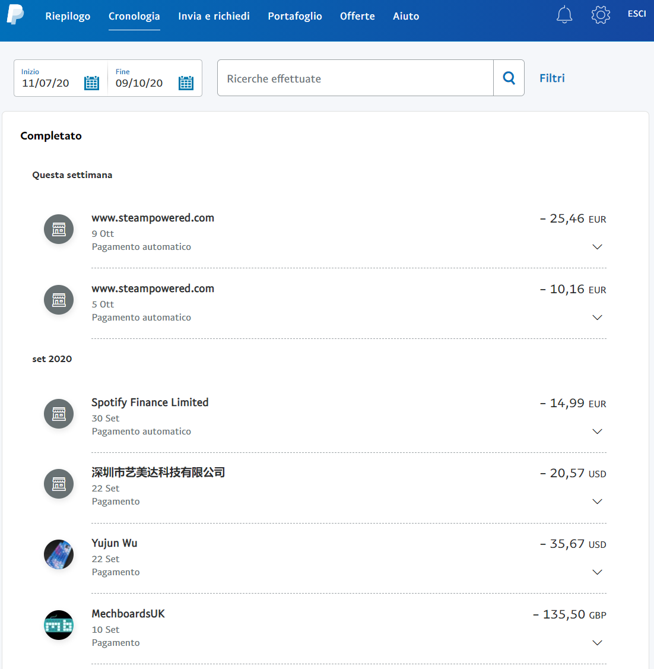Click the Filtri link
Image resolution: width=654 pixels, height=669 pixels.
coord(552,78)
